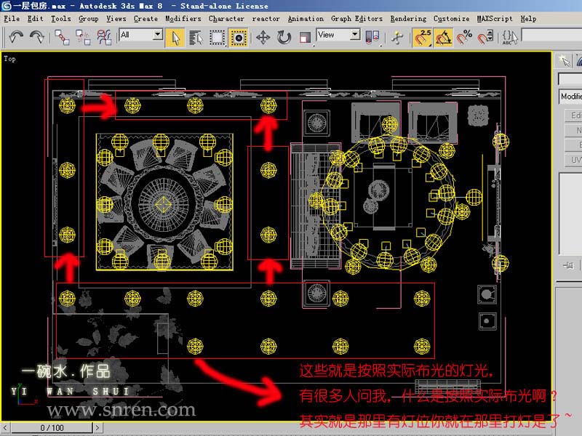Activate the Select and Link tool
This screenshot has width=582, height=436.
pyautogui.click(x=63, y=36)
